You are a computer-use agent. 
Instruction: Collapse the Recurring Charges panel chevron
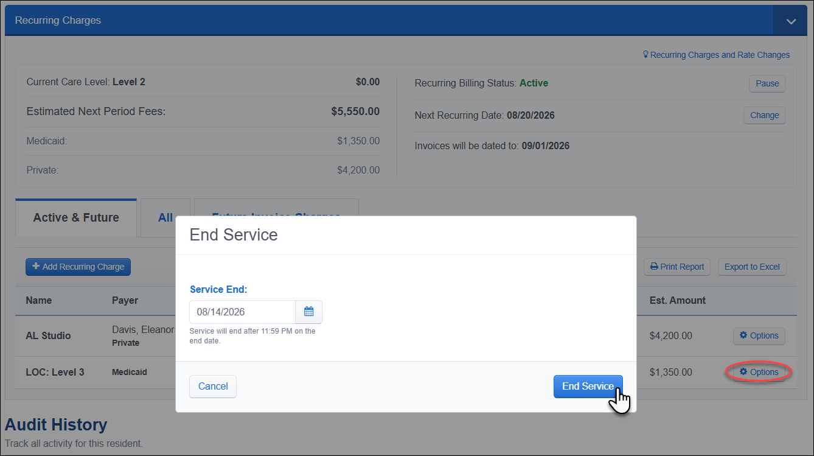tap(791, 21)
